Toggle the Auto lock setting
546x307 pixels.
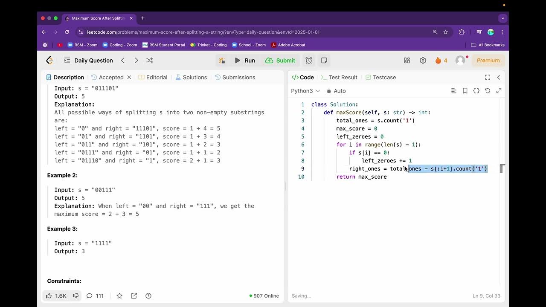coord(336,91)
